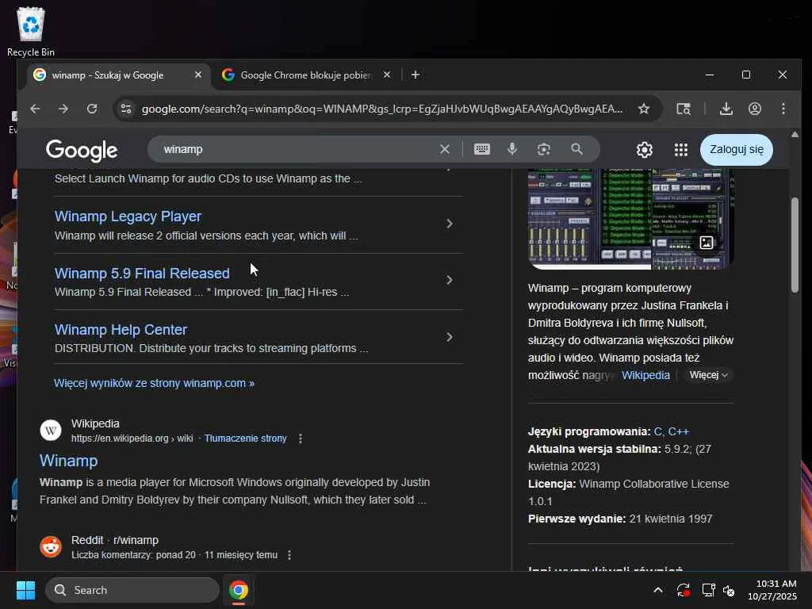Screen dimensions: 812x609
Task: Open the Google Lens search icon in toolbar
Action: coord(684,109)
